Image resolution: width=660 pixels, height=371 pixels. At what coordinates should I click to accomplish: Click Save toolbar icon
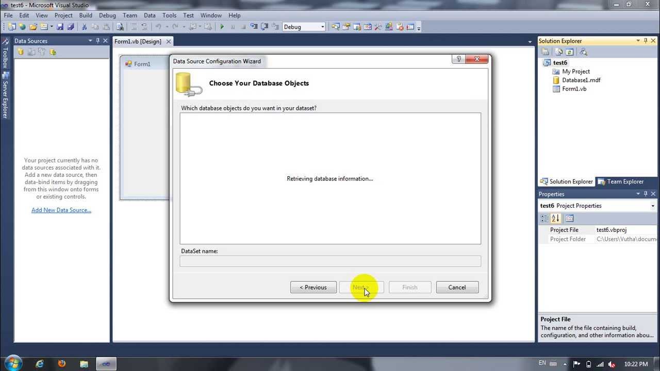(60, 27)
